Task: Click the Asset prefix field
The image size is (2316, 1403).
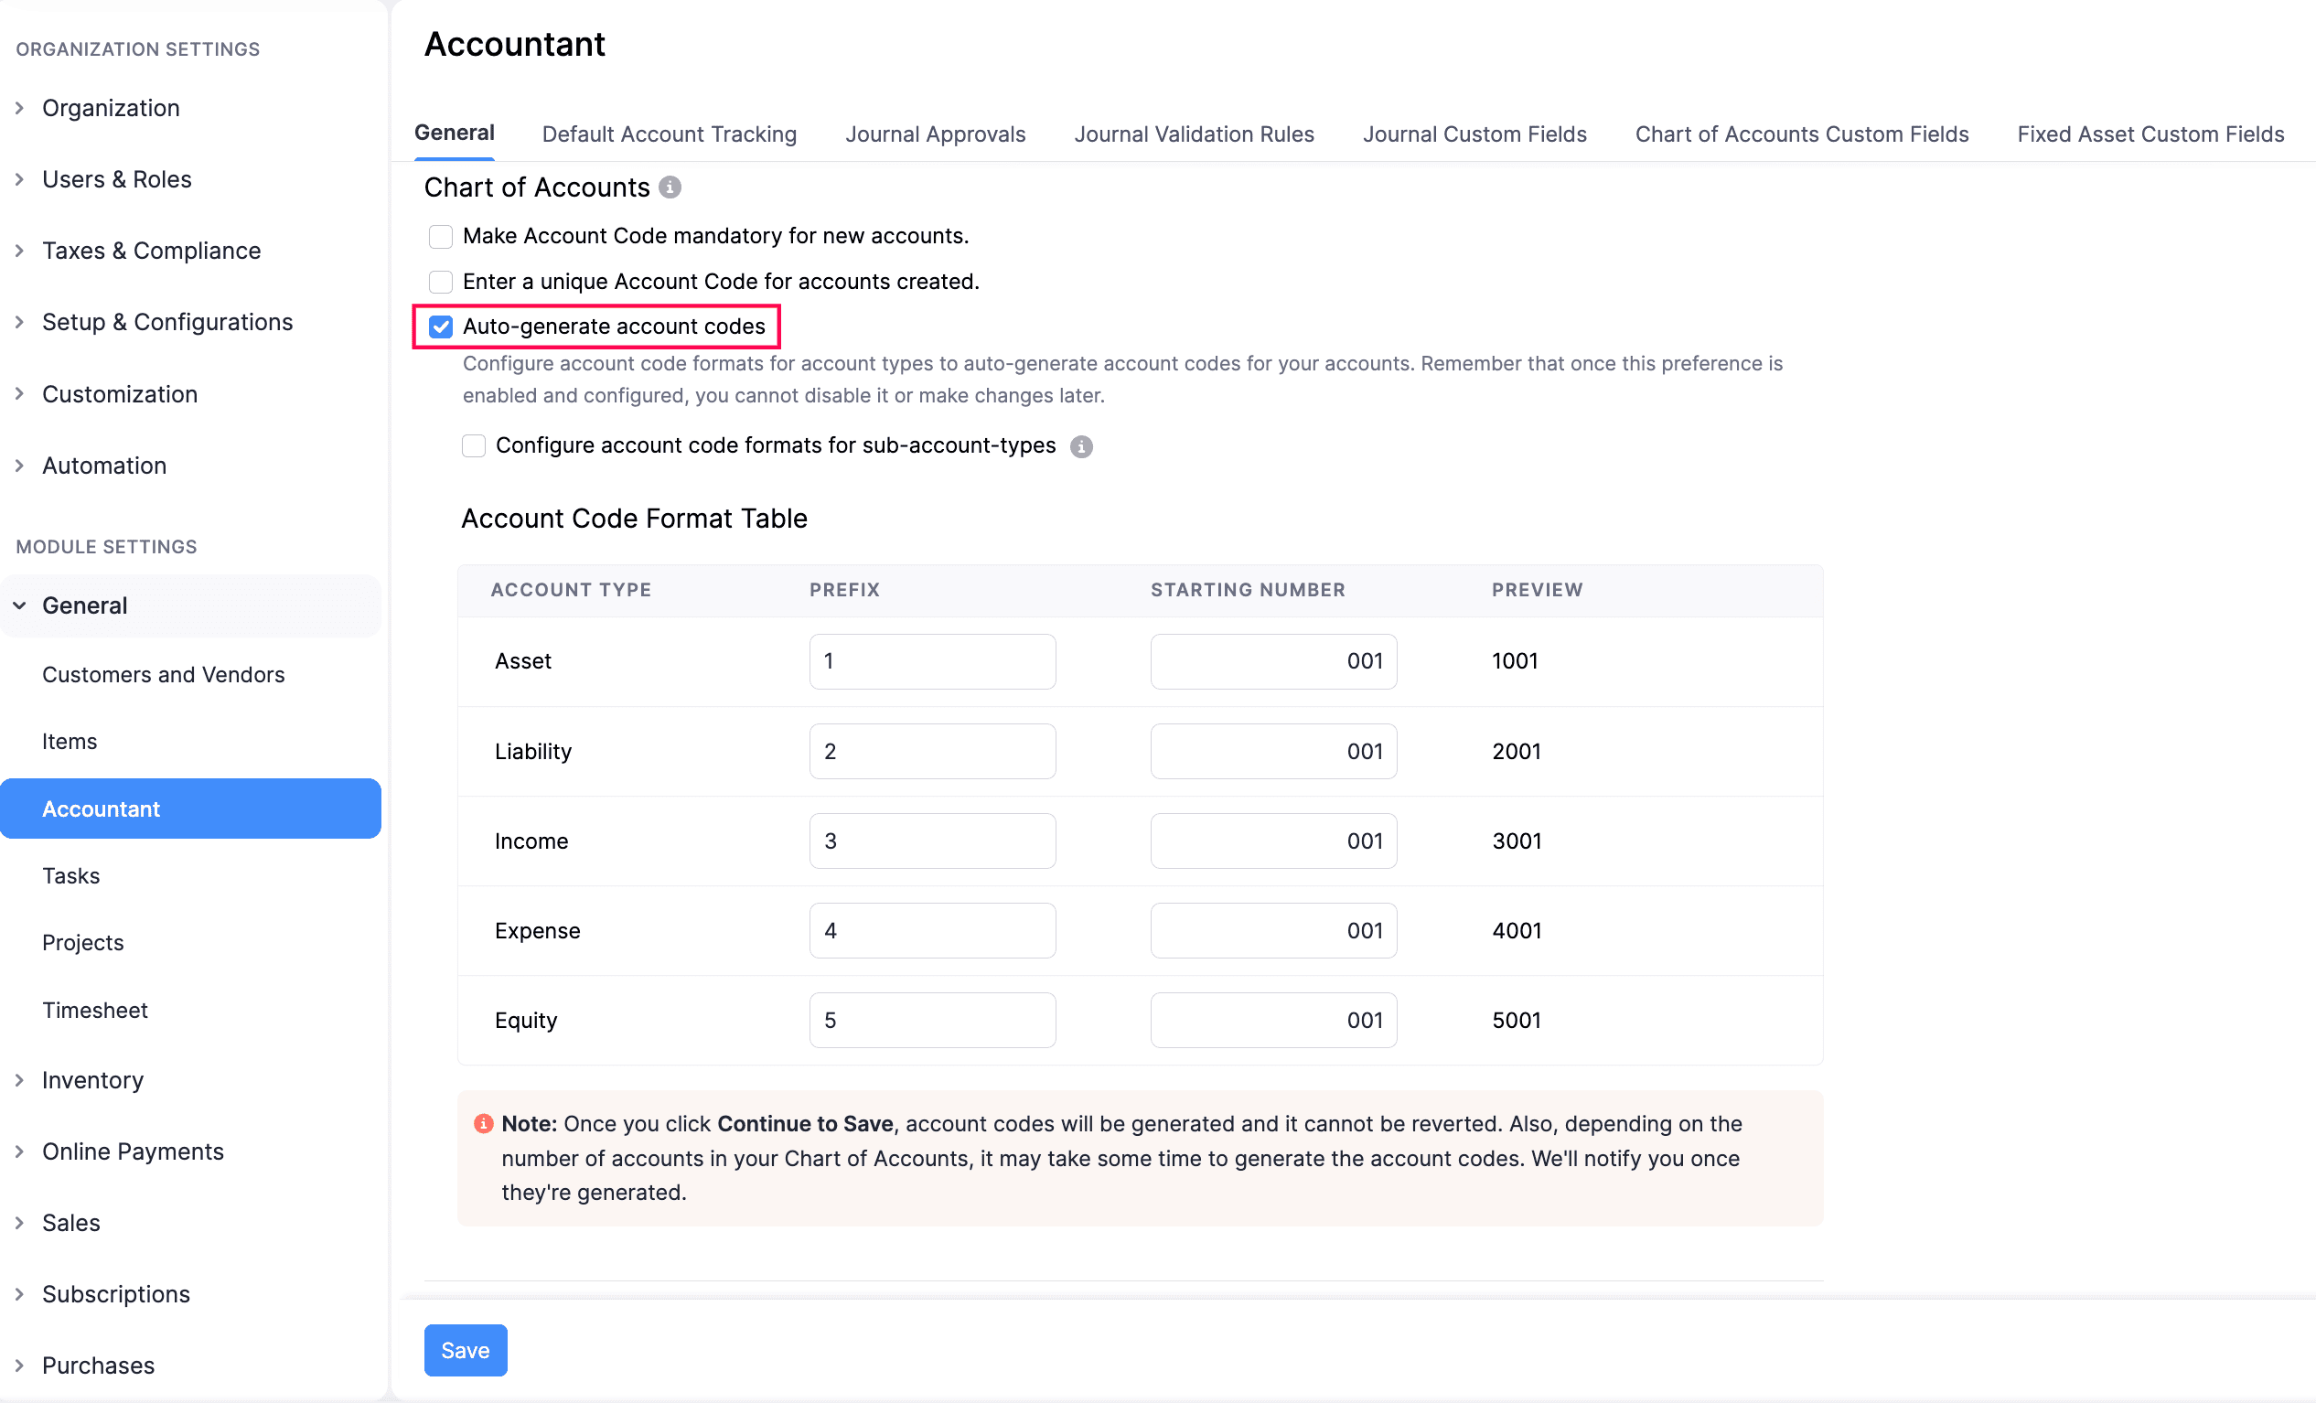Action: click(932, 661)
